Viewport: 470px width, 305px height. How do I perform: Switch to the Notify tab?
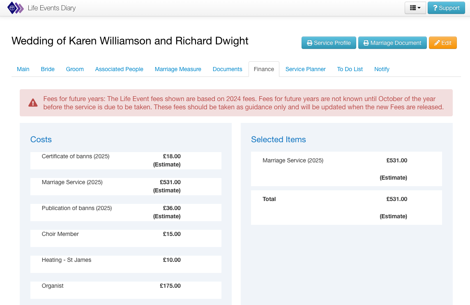382,69
